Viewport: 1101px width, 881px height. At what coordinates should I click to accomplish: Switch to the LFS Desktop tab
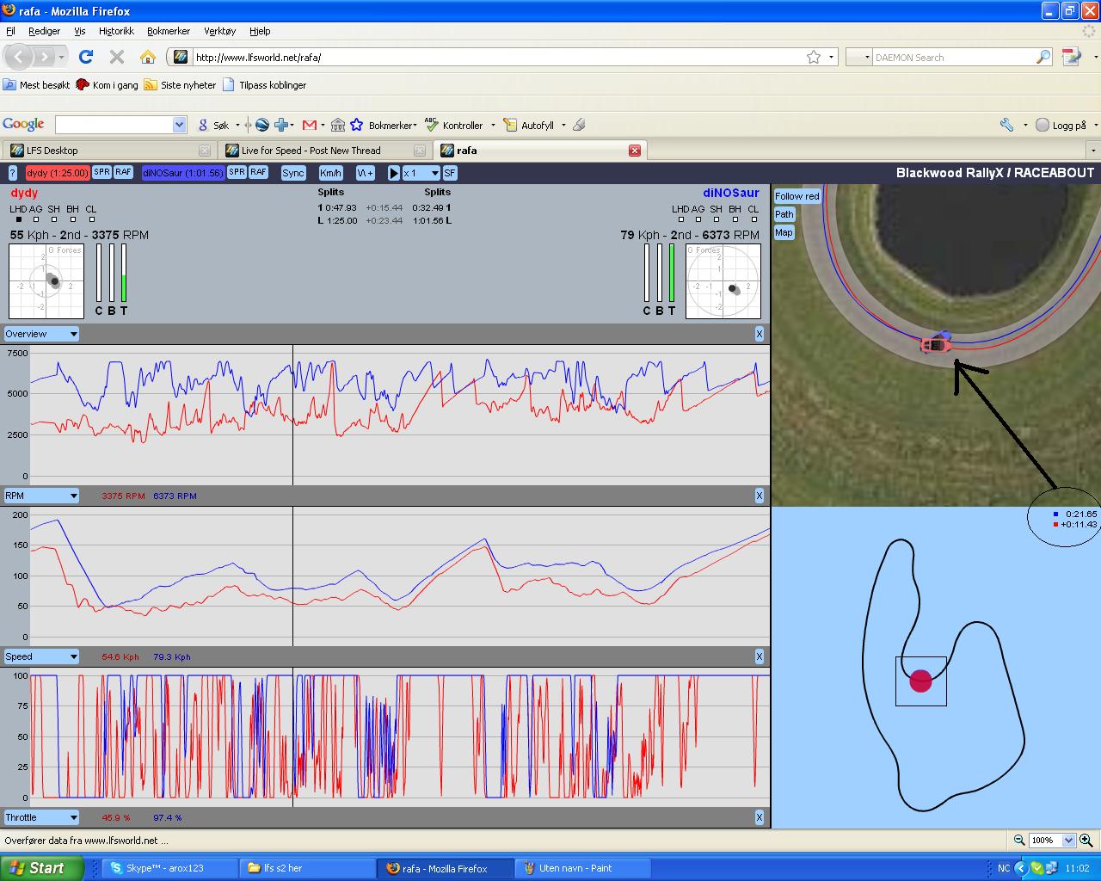point(109,151)
